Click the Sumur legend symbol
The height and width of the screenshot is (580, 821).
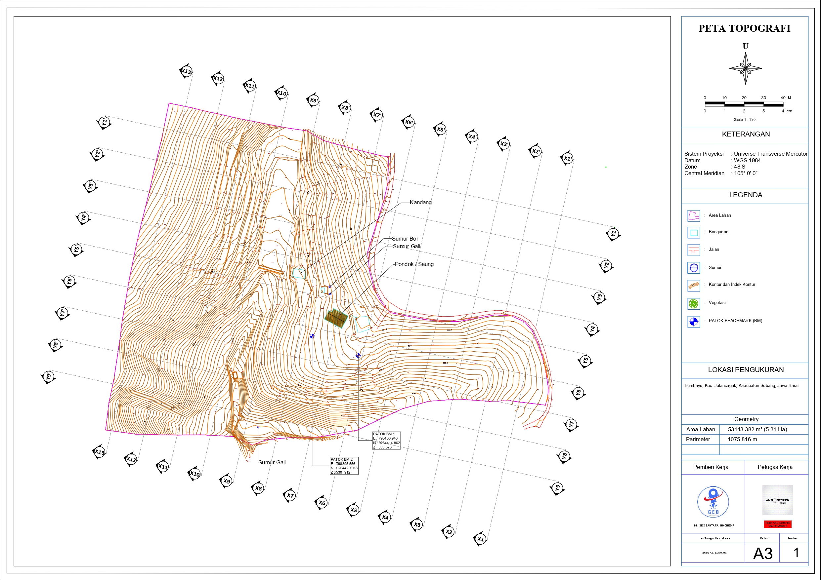694,268
